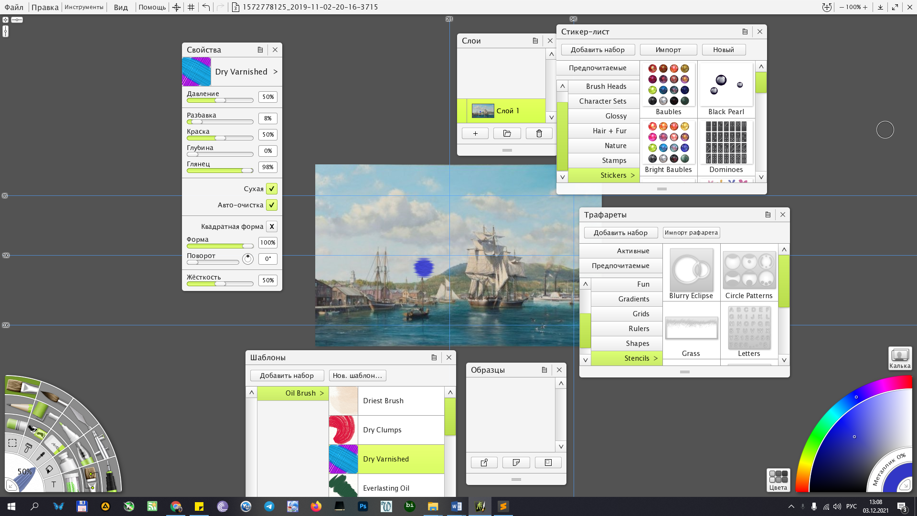
Task: Select the Gradients stencil category
Action: click(x=627, y=299)
